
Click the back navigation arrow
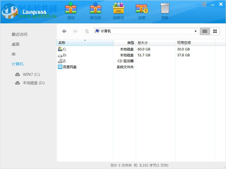64,31
